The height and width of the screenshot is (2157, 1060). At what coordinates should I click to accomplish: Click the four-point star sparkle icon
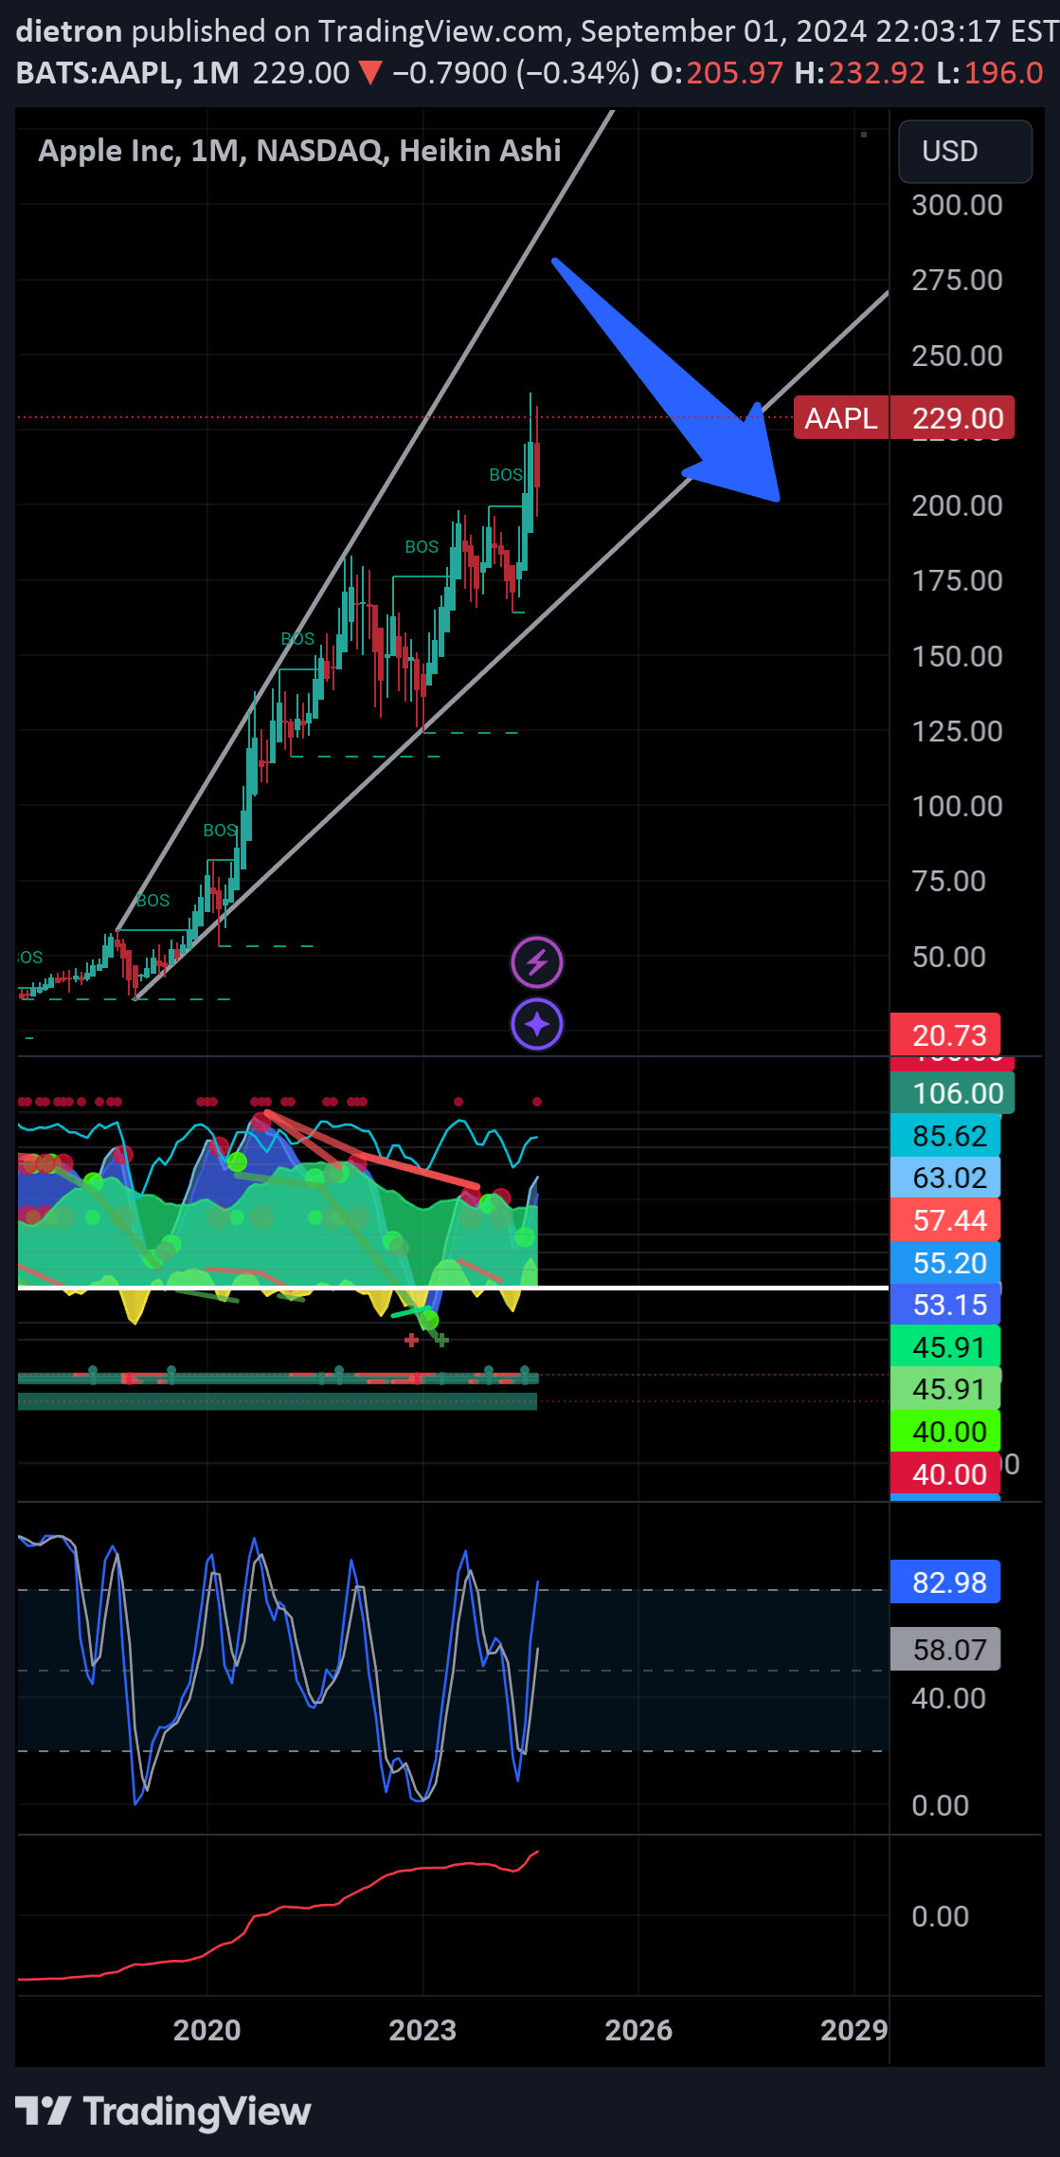point(537,1024)
